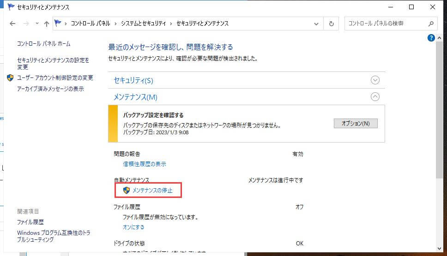Screen dimensions: 447x256
Task: Click the メンテナンス(M) section heading
Action: (135, 97)
